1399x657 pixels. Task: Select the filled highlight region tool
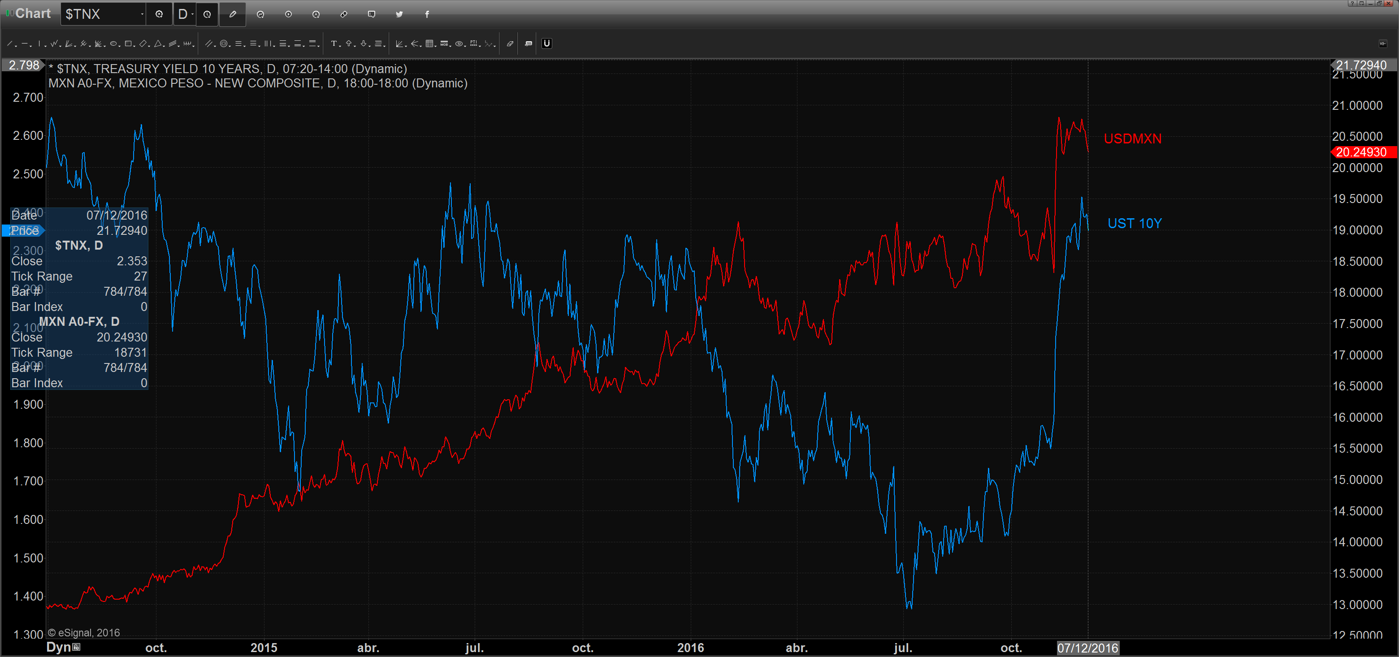pos(378,43)
